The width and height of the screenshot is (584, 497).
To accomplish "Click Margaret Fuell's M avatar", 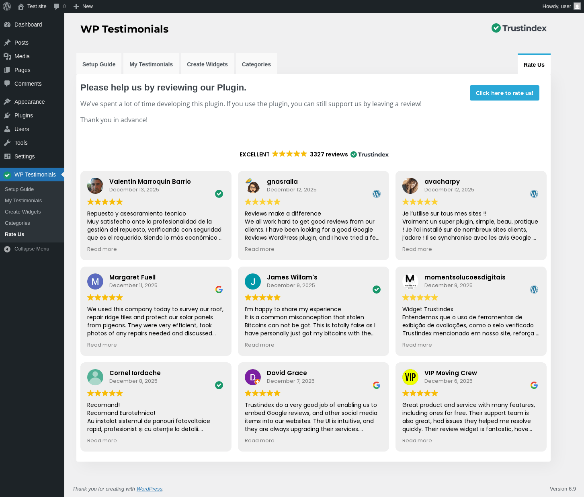I will tap(95, 281).
